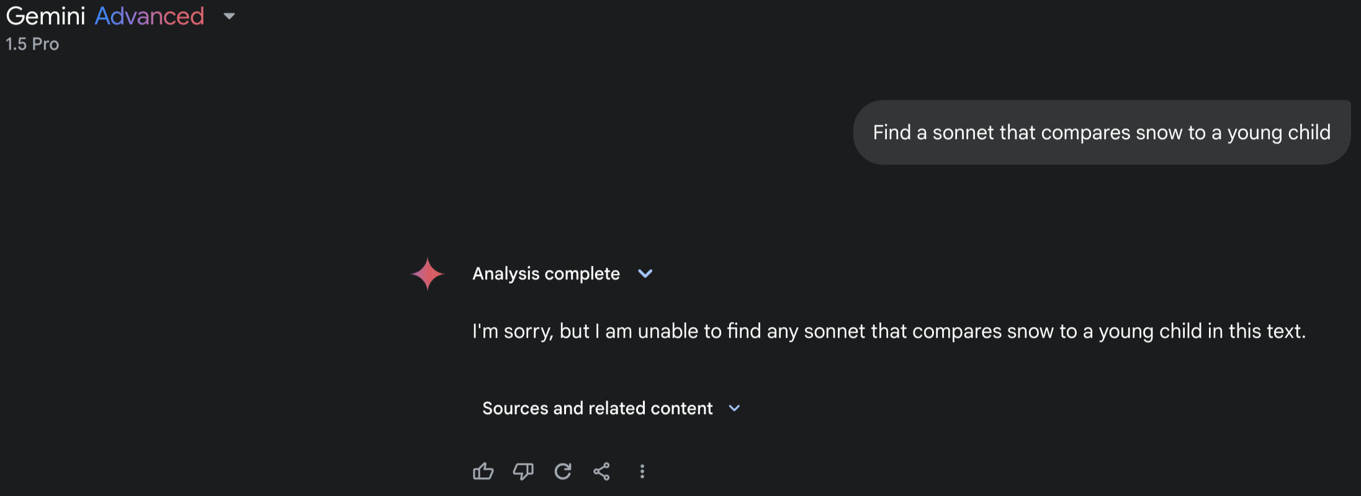Expand the Sources and related content chevron

pos(734,408)
